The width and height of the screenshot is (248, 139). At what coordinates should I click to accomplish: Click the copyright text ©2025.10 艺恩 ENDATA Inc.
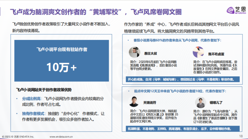click(18, 137)
